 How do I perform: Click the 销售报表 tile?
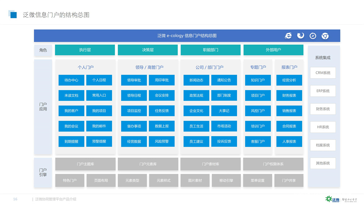tap(289, 111)
